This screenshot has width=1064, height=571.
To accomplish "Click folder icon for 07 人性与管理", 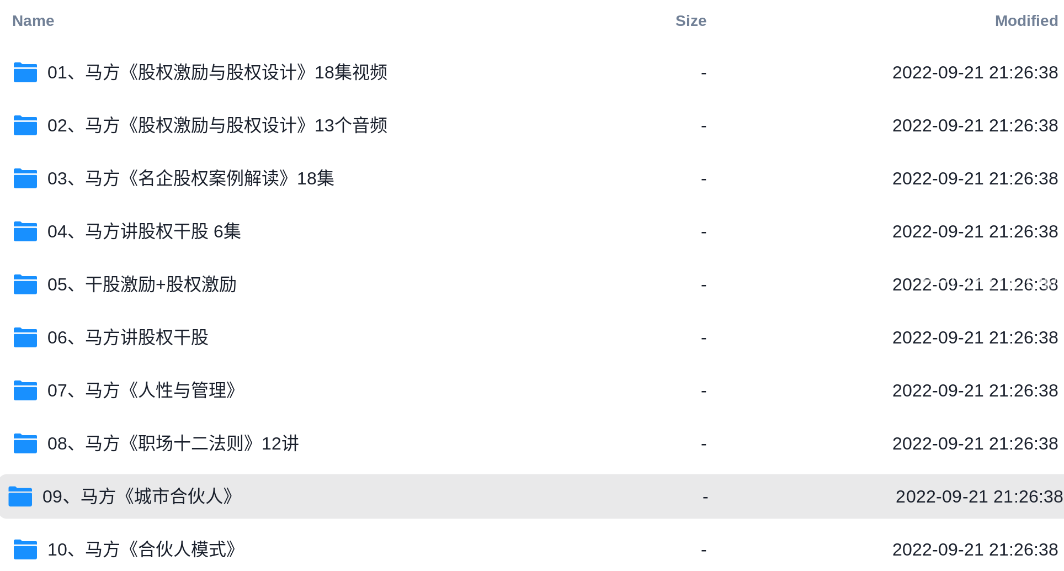I will tap(25, 390).
